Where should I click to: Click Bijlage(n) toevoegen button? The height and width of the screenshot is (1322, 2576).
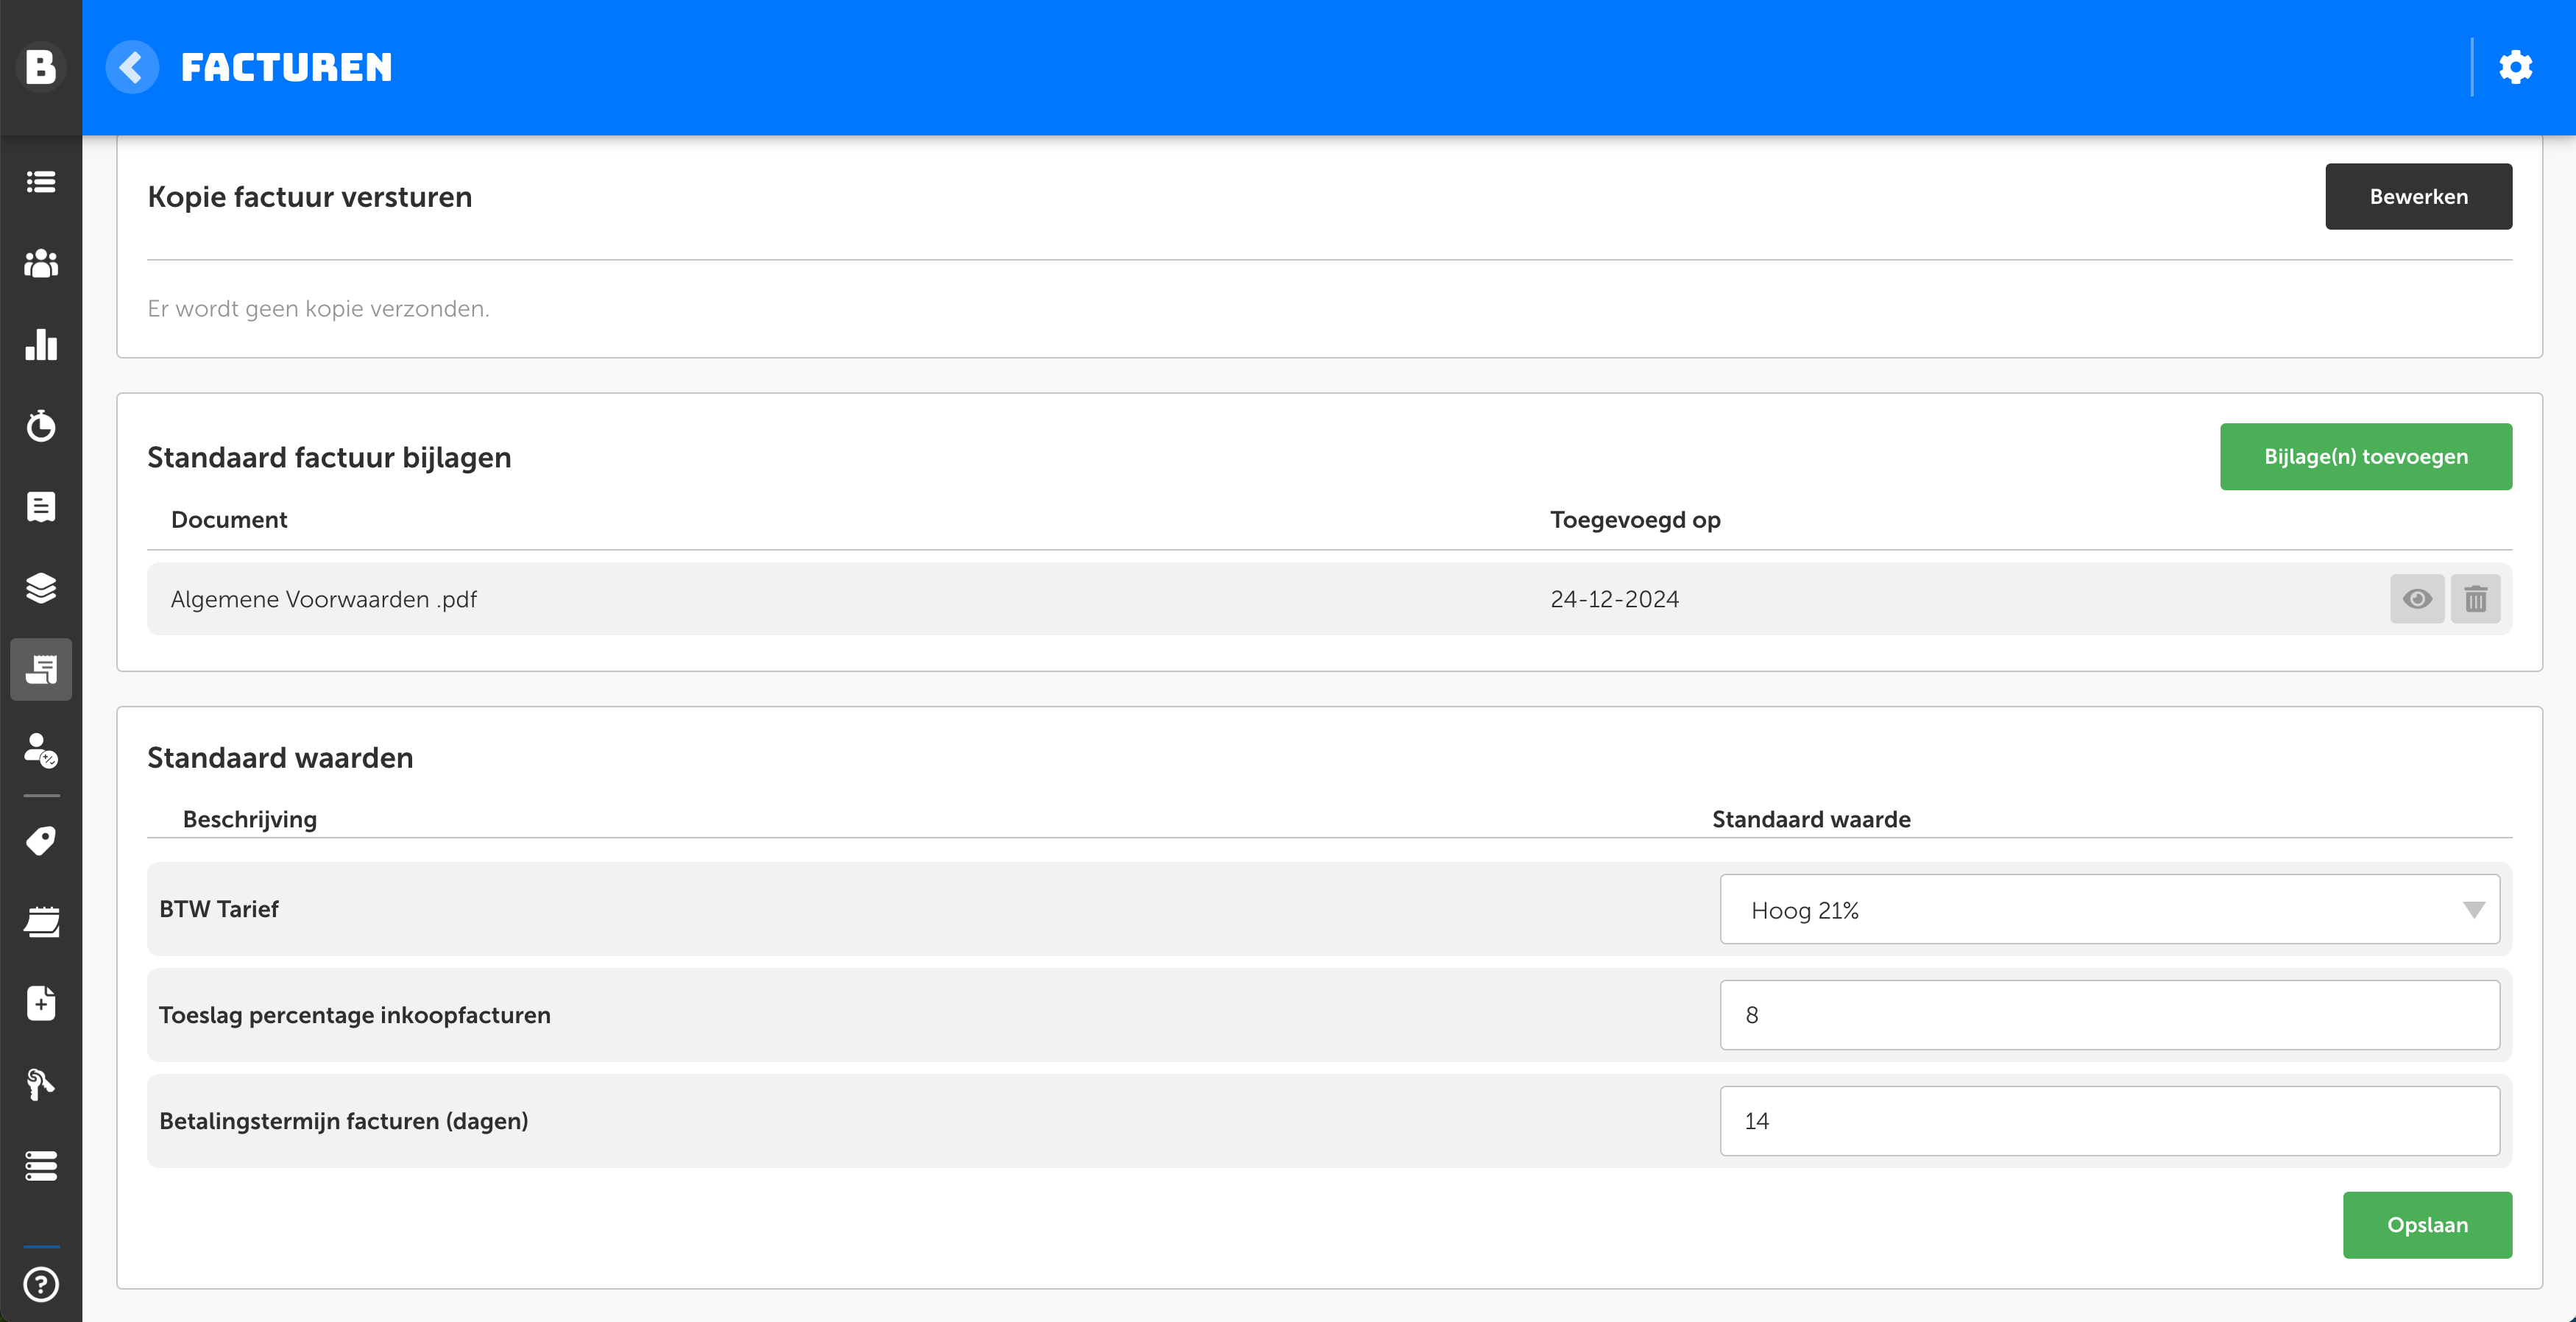point(2365,457)
